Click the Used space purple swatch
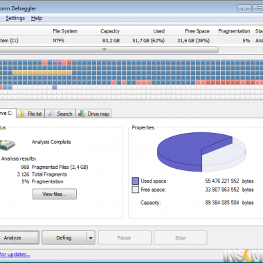This screenshot has width=263, height=263. click(x=135, y=181)
